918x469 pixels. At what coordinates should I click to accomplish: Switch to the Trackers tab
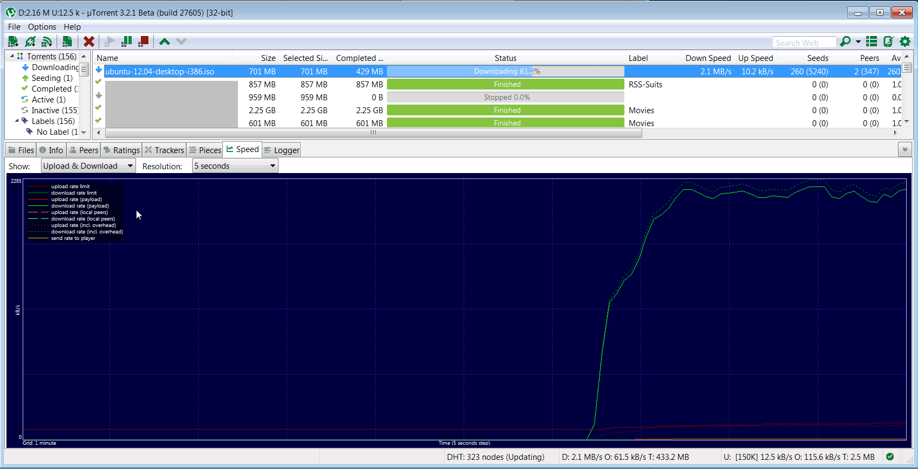[x=165, y=150]
